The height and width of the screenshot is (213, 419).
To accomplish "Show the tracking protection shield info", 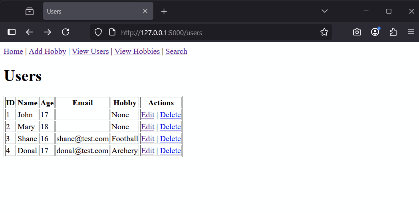I will (x=98, y=32).
